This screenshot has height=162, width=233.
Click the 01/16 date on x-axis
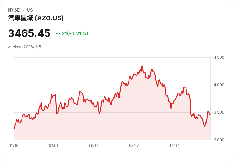click(14, 146)
